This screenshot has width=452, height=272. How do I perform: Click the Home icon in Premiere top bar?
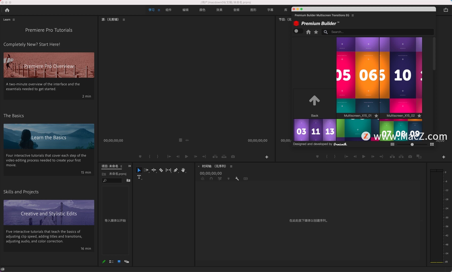pyautogui.click(x=7, y=10)
